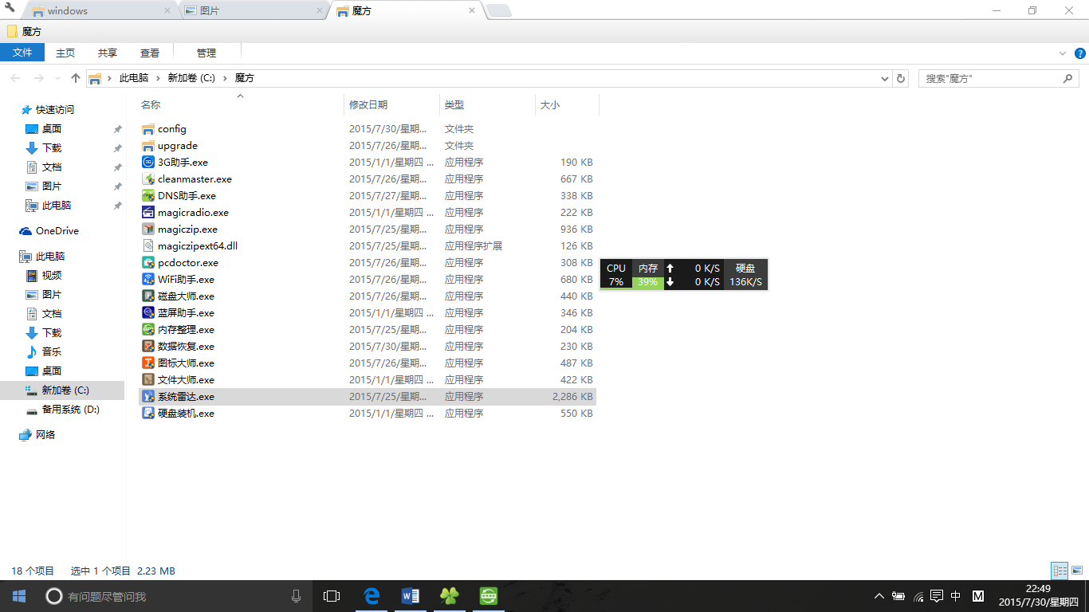Select the cleanmaster.exe file icon
1089x612 pixels.
147,179
